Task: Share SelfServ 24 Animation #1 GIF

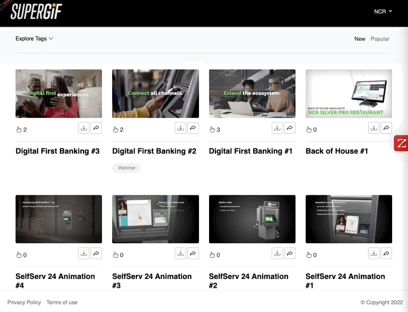Action: coord(386,253)
